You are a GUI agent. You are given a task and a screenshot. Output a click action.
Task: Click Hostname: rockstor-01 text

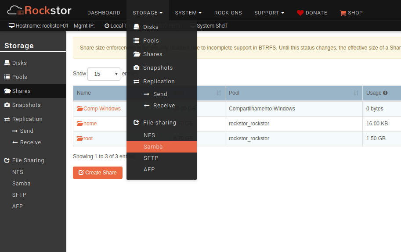point(42,26)
